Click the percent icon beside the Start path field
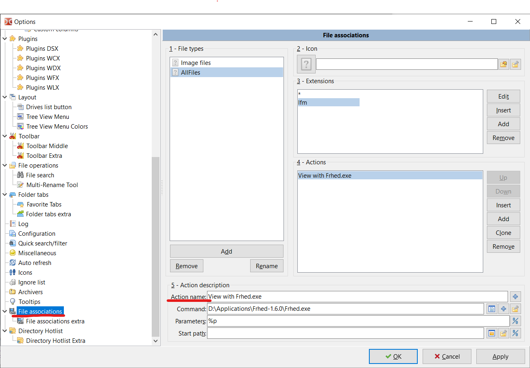This screenshot has width=530, height=368. [515, 333]
